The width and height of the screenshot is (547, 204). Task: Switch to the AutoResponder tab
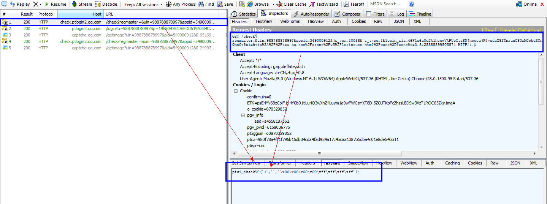311,14
